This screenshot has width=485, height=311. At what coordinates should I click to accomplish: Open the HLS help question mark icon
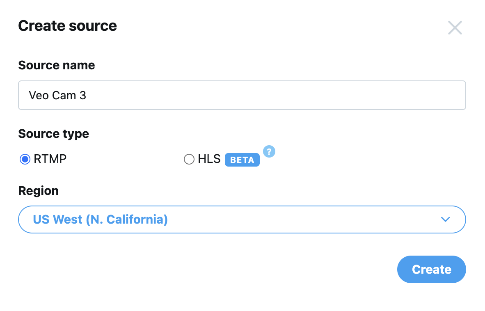pyautogui.click(x=269, y=151)
